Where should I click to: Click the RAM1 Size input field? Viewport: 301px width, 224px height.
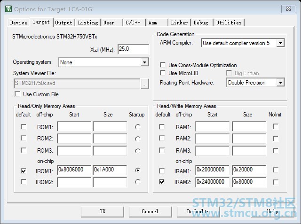click(x=249, y=126)
